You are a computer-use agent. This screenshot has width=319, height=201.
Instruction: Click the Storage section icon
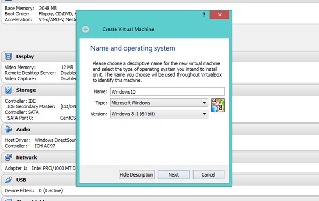[9, 90]
